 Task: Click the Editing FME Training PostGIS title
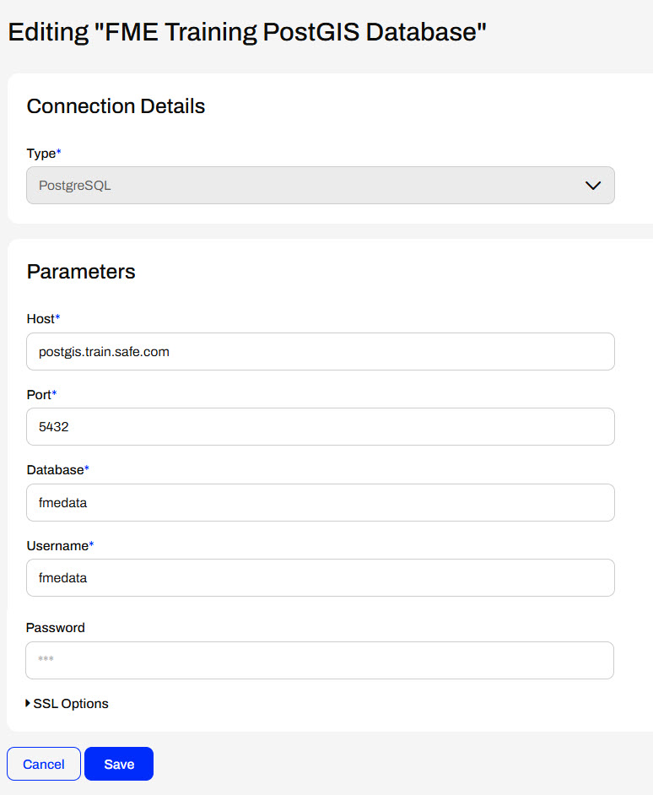pos(247,32)
